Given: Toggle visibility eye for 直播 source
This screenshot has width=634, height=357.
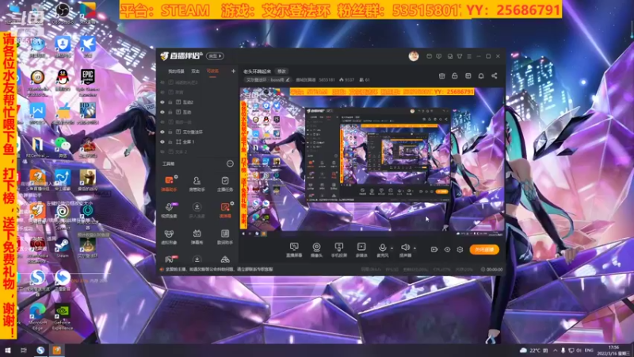Looking at the screenshot, I should [x=162, y=112].
